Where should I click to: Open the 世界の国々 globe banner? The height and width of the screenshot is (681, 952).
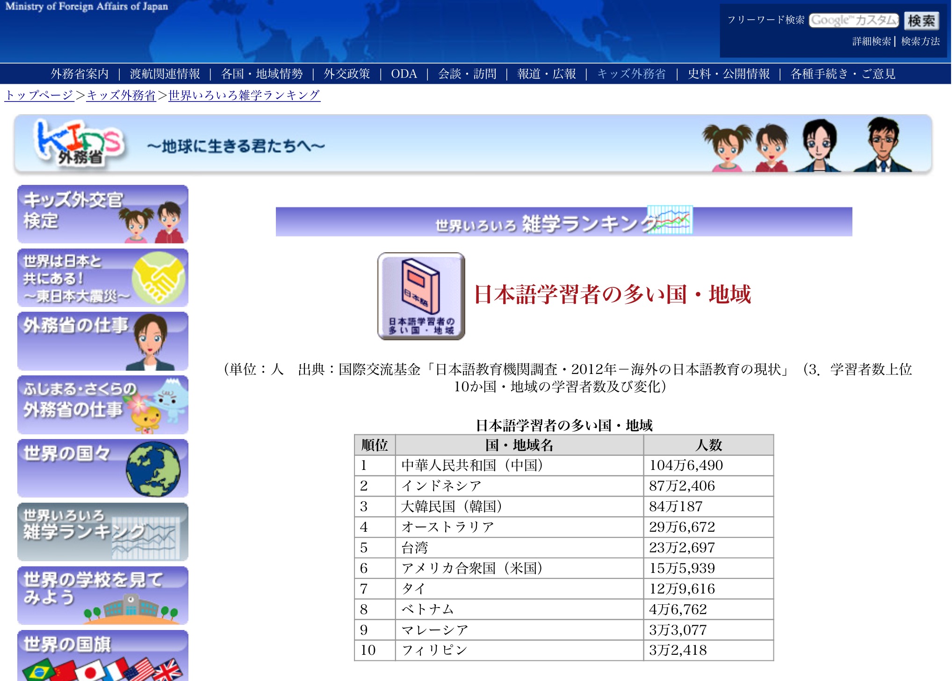(103, 468)
